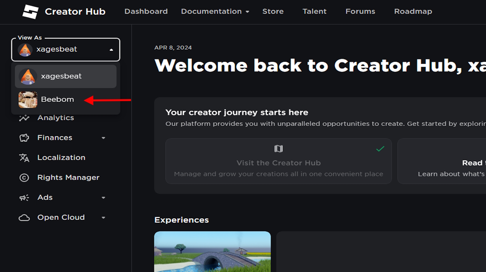Image resolution: width=486 pixels, height=272 pixels.
Task: Open the Documentation dropdown menu
Action: (215, 12)
